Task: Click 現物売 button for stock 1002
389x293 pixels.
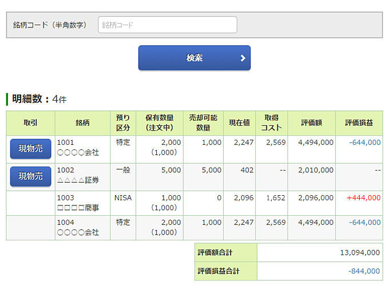Action: (30, 176)
